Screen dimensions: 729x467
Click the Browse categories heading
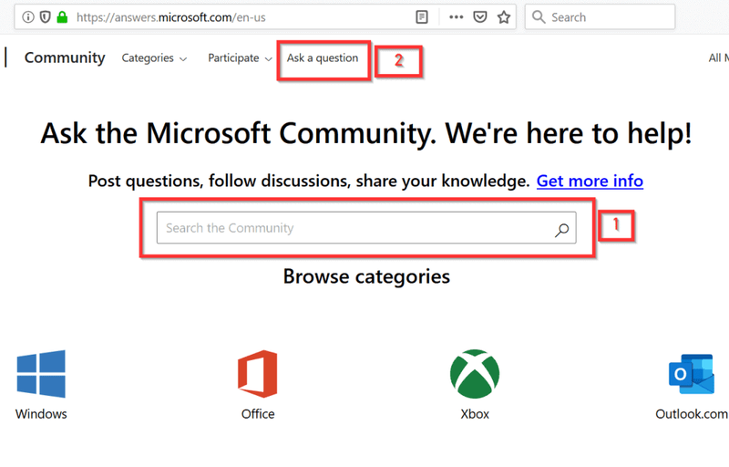[x=366, y=276]
